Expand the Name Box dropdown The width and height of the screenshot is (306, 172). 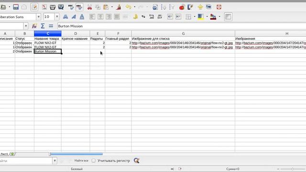[26, 26]
